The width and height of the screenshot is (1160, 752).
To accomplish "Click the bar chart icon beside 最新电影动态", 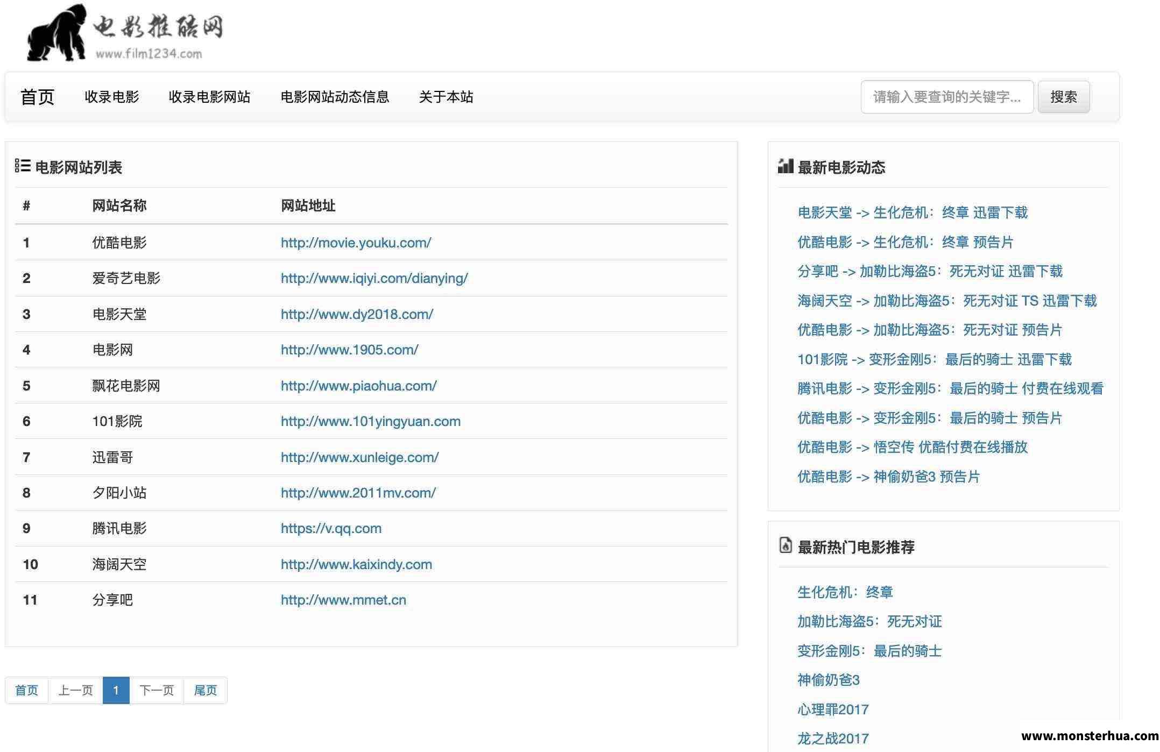I will point(786,166).
